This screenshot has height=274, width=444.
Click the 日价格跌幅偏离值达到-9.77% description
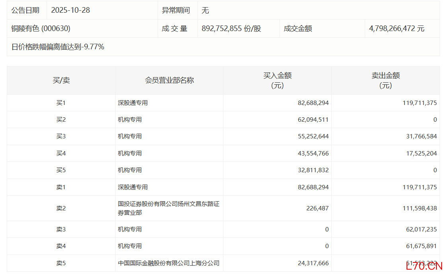(x=58, y=47)
